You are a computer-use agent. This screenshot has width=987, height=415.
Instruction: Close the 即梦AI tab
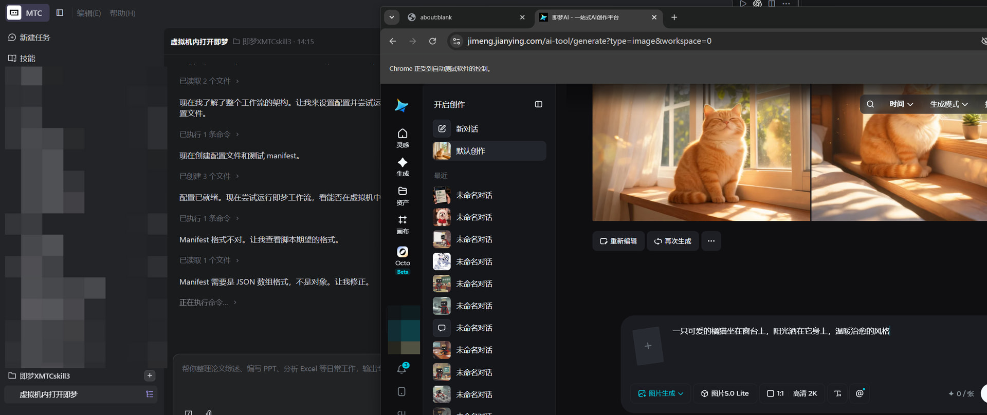click(x=654, y=17)
